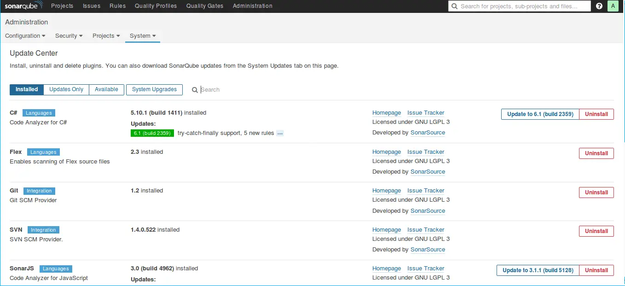Click the '5.10.1 (build 1411)' version text
This screenshot has height=286, width=625.
coord(156,113)
